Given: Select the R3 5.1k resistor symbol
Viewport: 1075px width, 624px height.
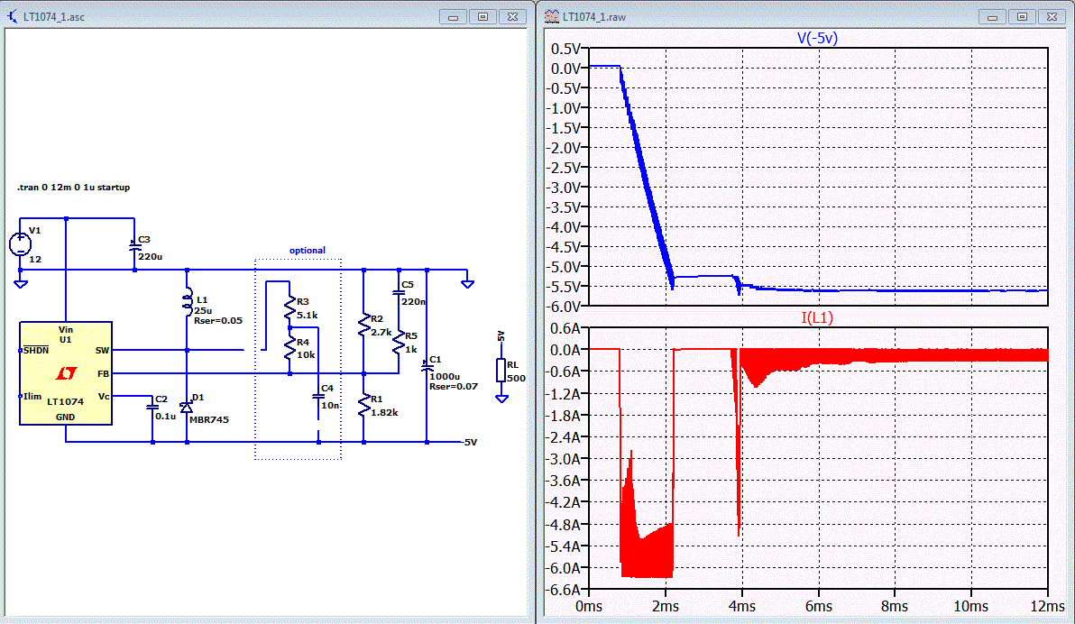Looking at the screenshot, I should coord(290,308).
